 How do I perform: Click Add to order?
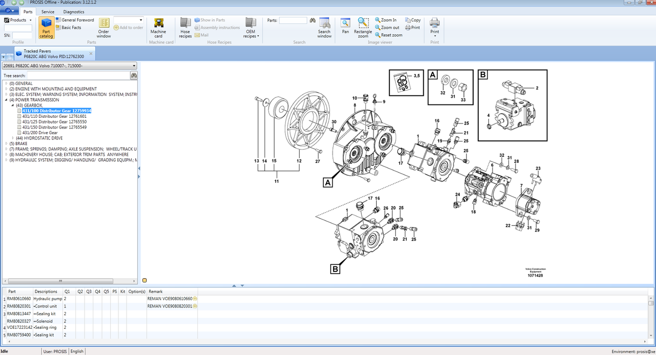[128, 28]
